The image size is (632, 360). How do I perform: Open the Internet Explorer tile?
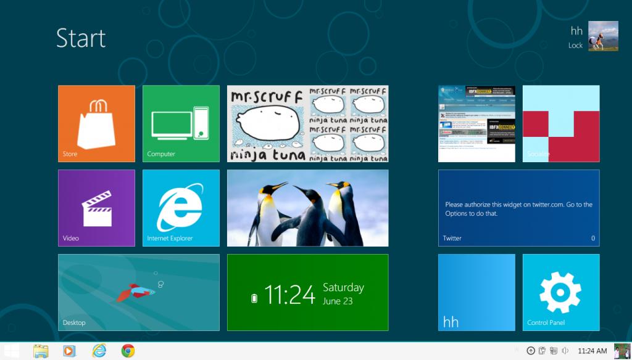(x=181, y=208)
